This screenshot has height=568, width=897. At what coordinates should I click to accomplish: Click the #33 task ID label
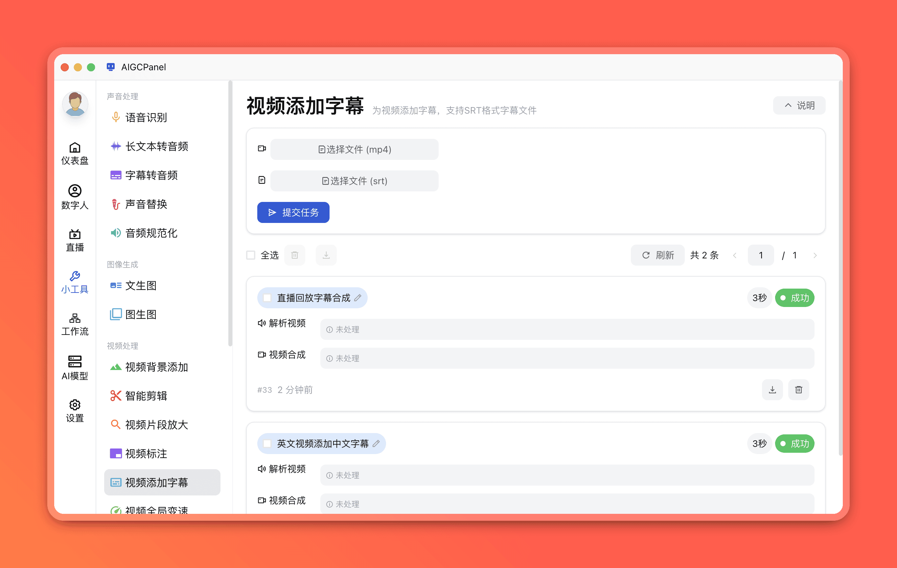pos(264,390)
